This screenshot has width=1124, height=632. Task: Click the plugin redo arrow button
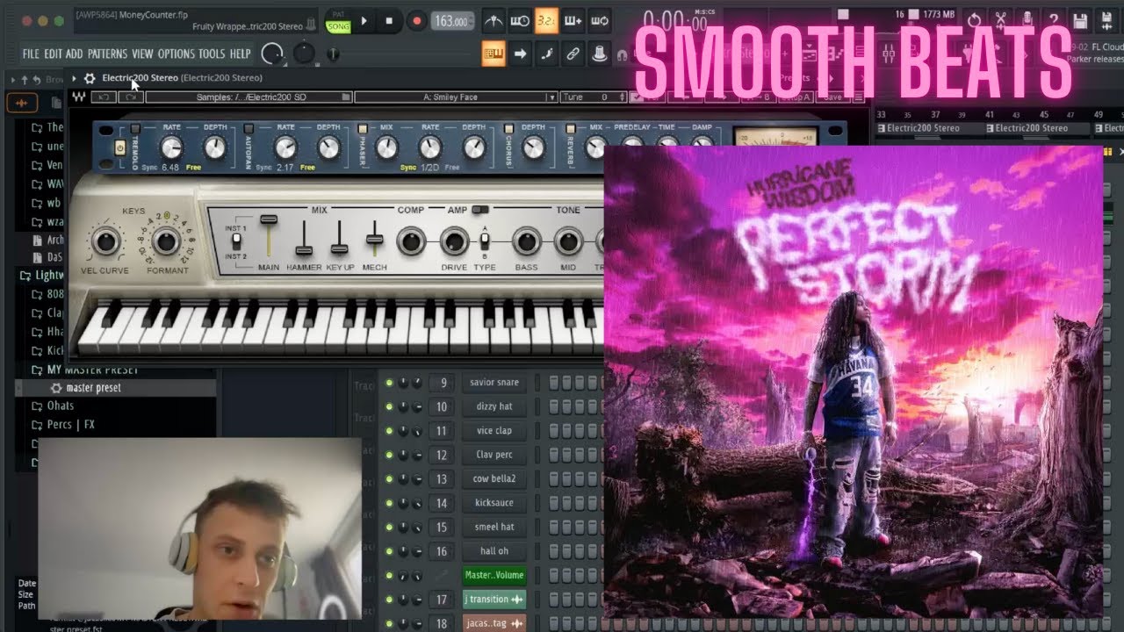tap(131, 97)
